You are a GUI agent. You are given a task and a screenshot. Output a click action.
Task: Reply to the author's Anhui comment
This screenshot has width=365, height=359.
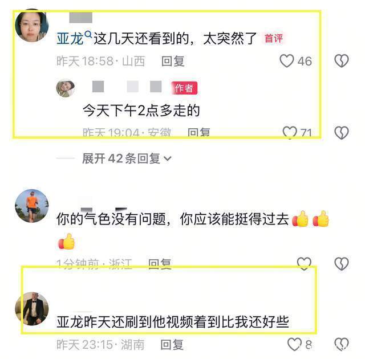point(199,133)
